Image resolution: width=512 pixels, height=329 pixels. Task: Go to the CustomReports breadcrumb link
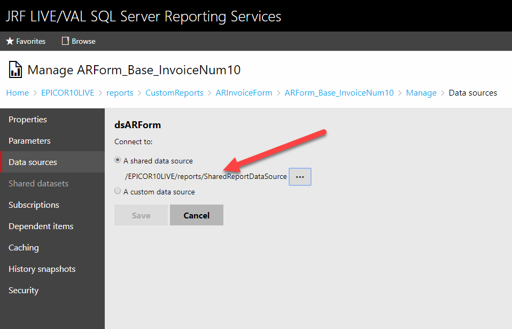coord(174,93)
